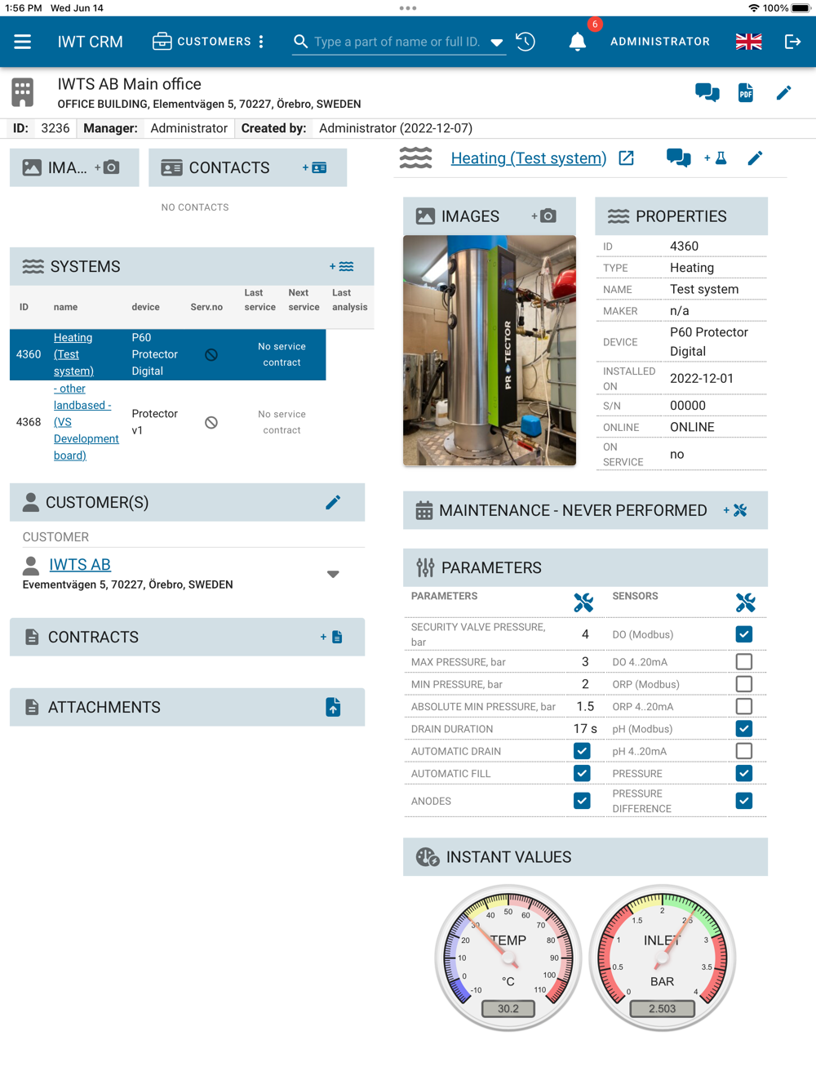Click SECURITY VALVE PRESSURE value 4
The image size is (816, 1089).
coord(585,634)
